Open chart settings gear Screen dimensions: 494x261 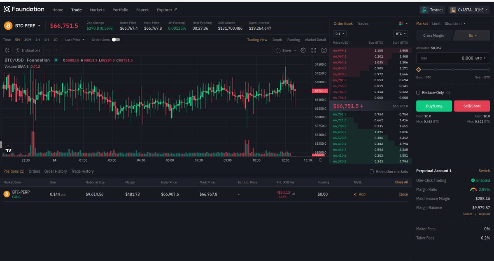click(x=303, y=50)
